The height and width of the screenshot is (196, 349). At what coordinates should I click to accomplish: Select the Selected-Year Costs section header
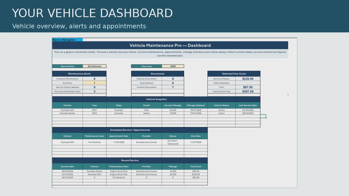tap(234, 74)
